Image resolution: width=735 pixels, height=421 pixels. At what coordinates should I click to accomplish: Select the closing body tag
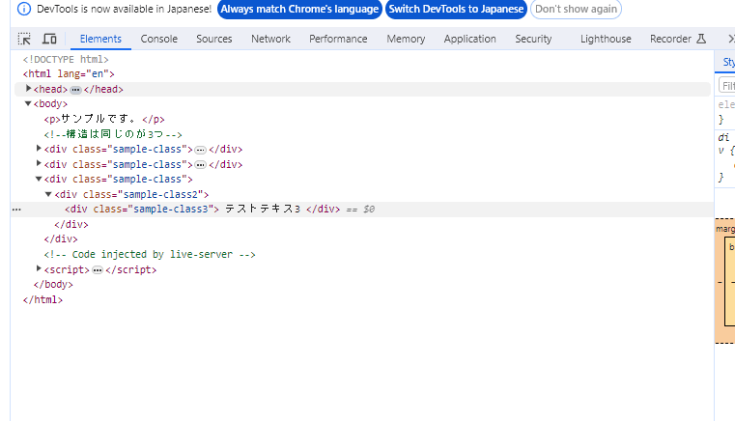tap(53, 285)
